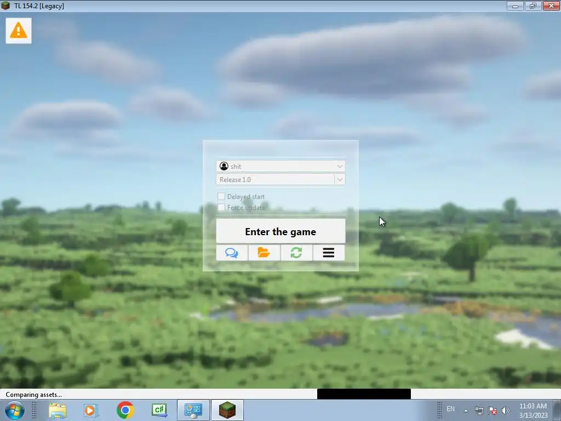Open the orange game folder icon
Image resolution: width=561 pixels, height=421 pixels.
[x=264, y=253]
